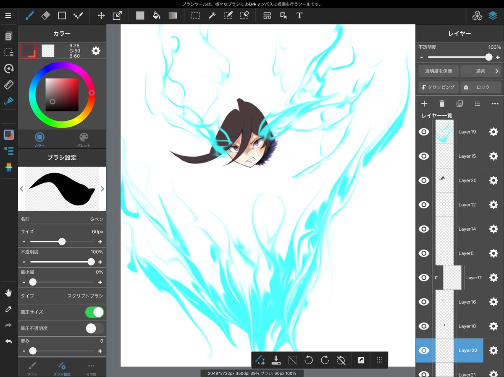Open Layer19 settings gear
Image resolution: width=504 pixels, height=377 pixels.
[493, 132]
